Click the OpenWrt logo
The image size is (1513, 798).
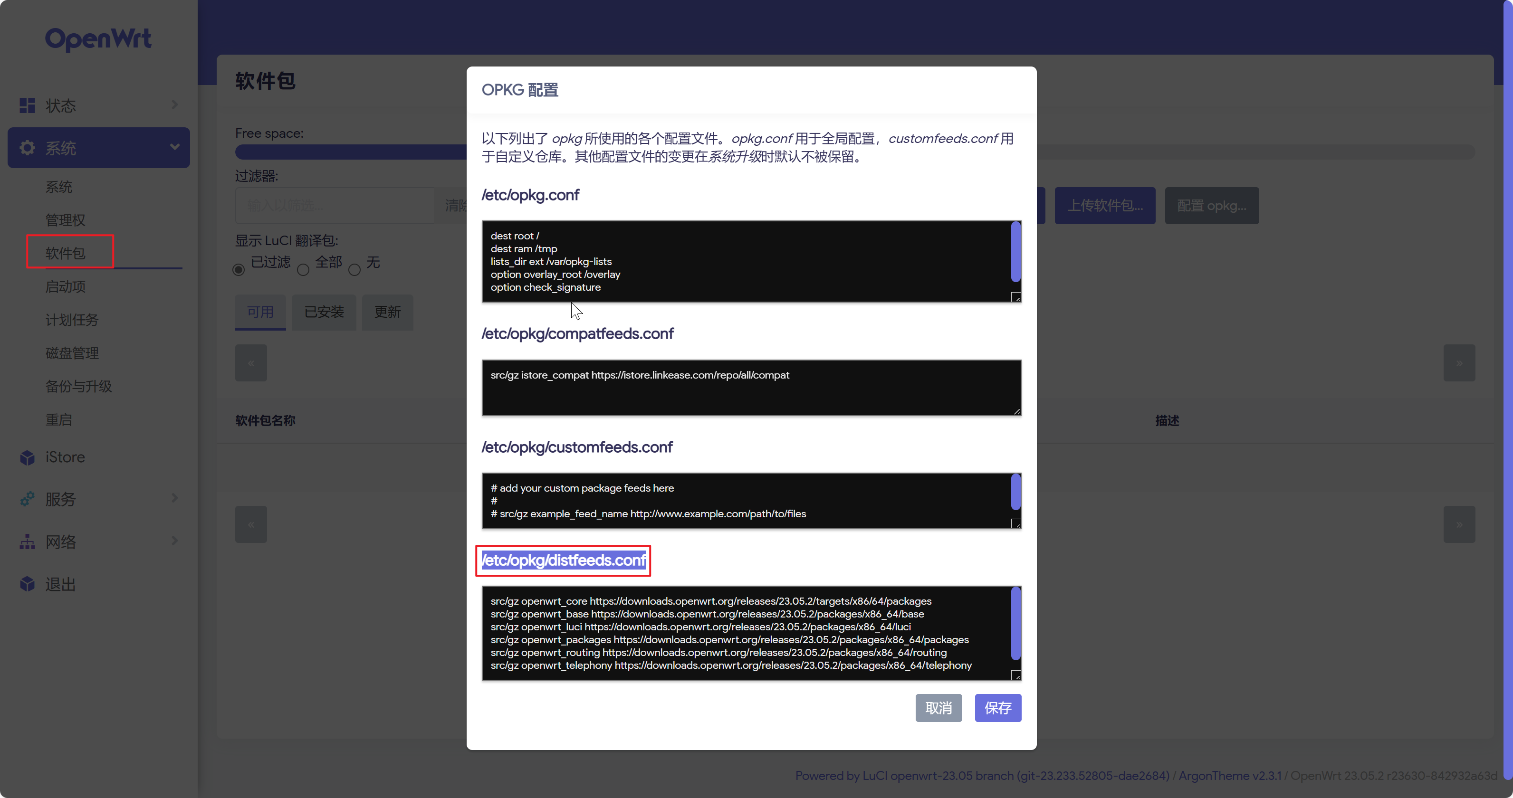tap(98, 39)
